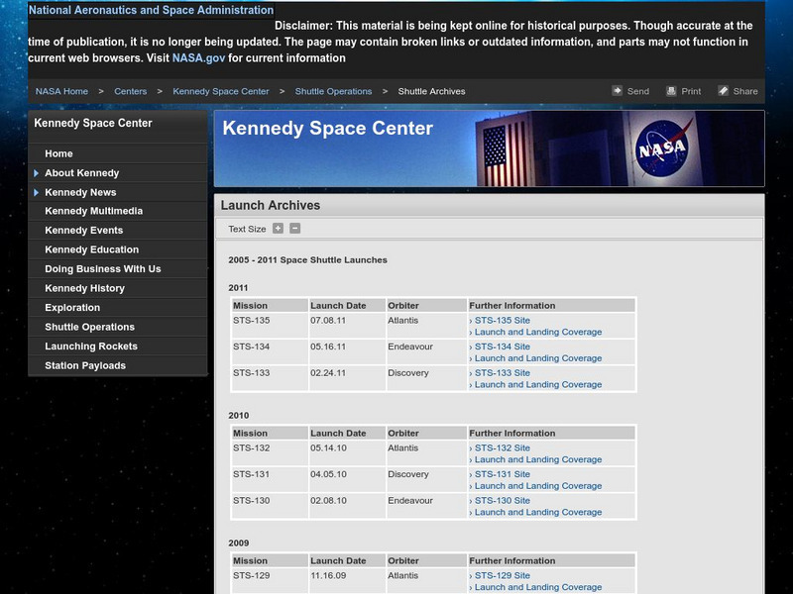The height and width of the screenshot is (594, 793).
Task: Expand the About Kennedy arrow
Action: (37, 173)
